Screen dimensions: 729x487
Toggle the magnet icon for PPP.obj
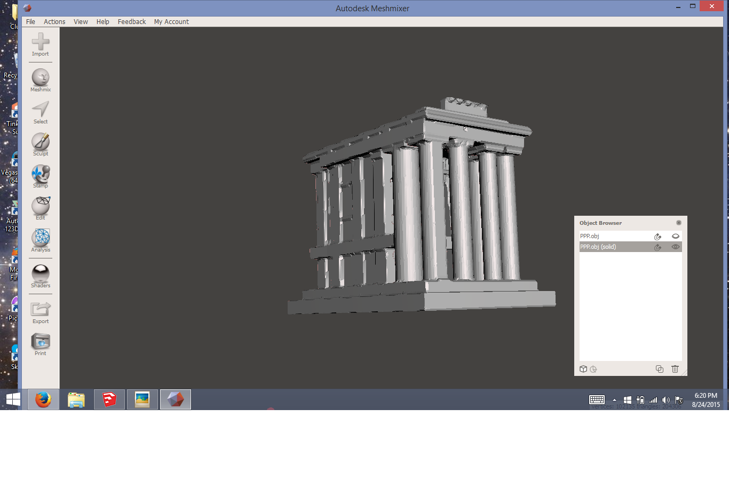tap(657, 236)
